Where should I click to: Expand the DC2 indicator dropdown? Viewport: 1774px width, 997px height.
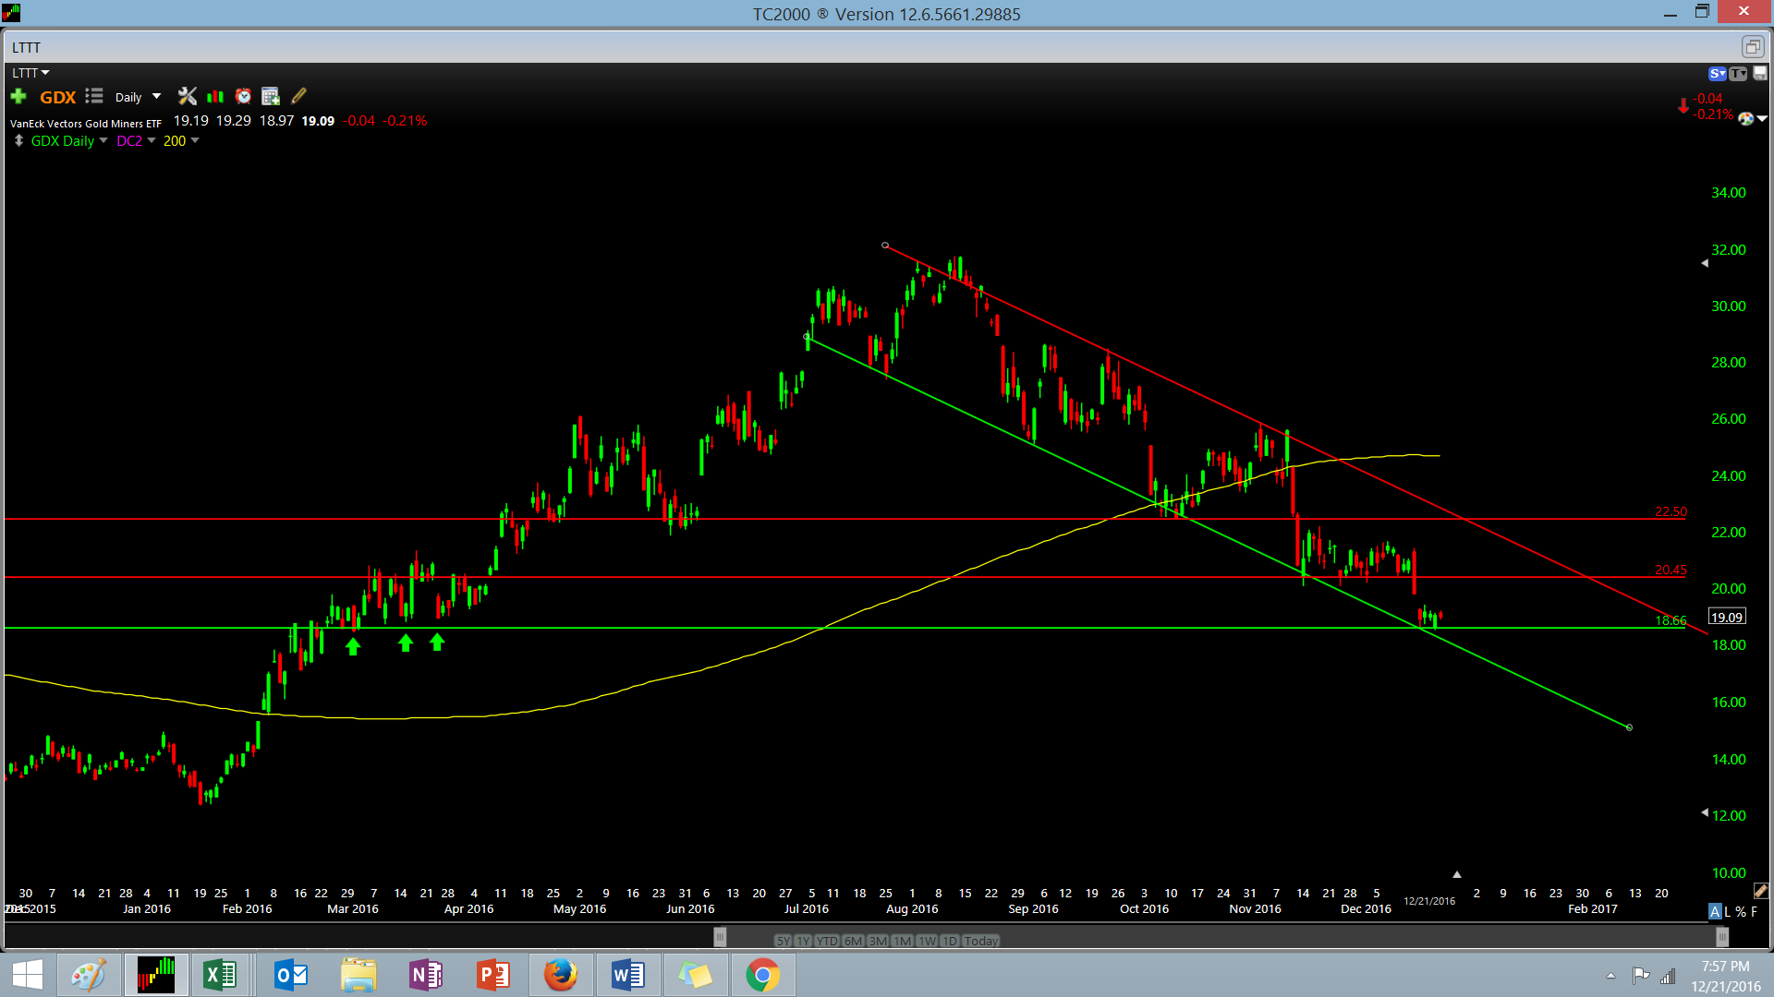click(x=152, y=140)
